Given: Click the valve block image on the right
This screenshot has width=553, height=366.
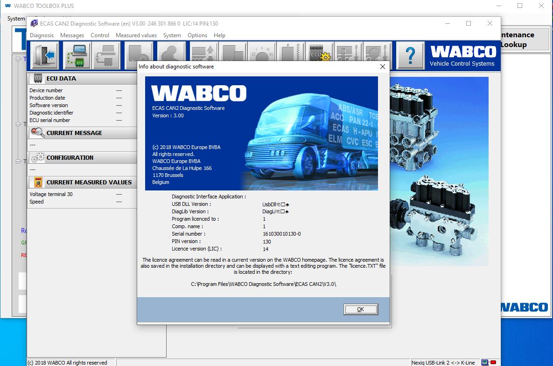Looking at the screenshot, I should pyautogui.click(x=439, y=171).
